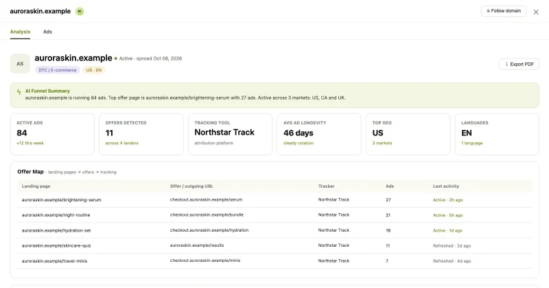Click the Top Geo US card
Screen dimensions: 549x288
408,134
